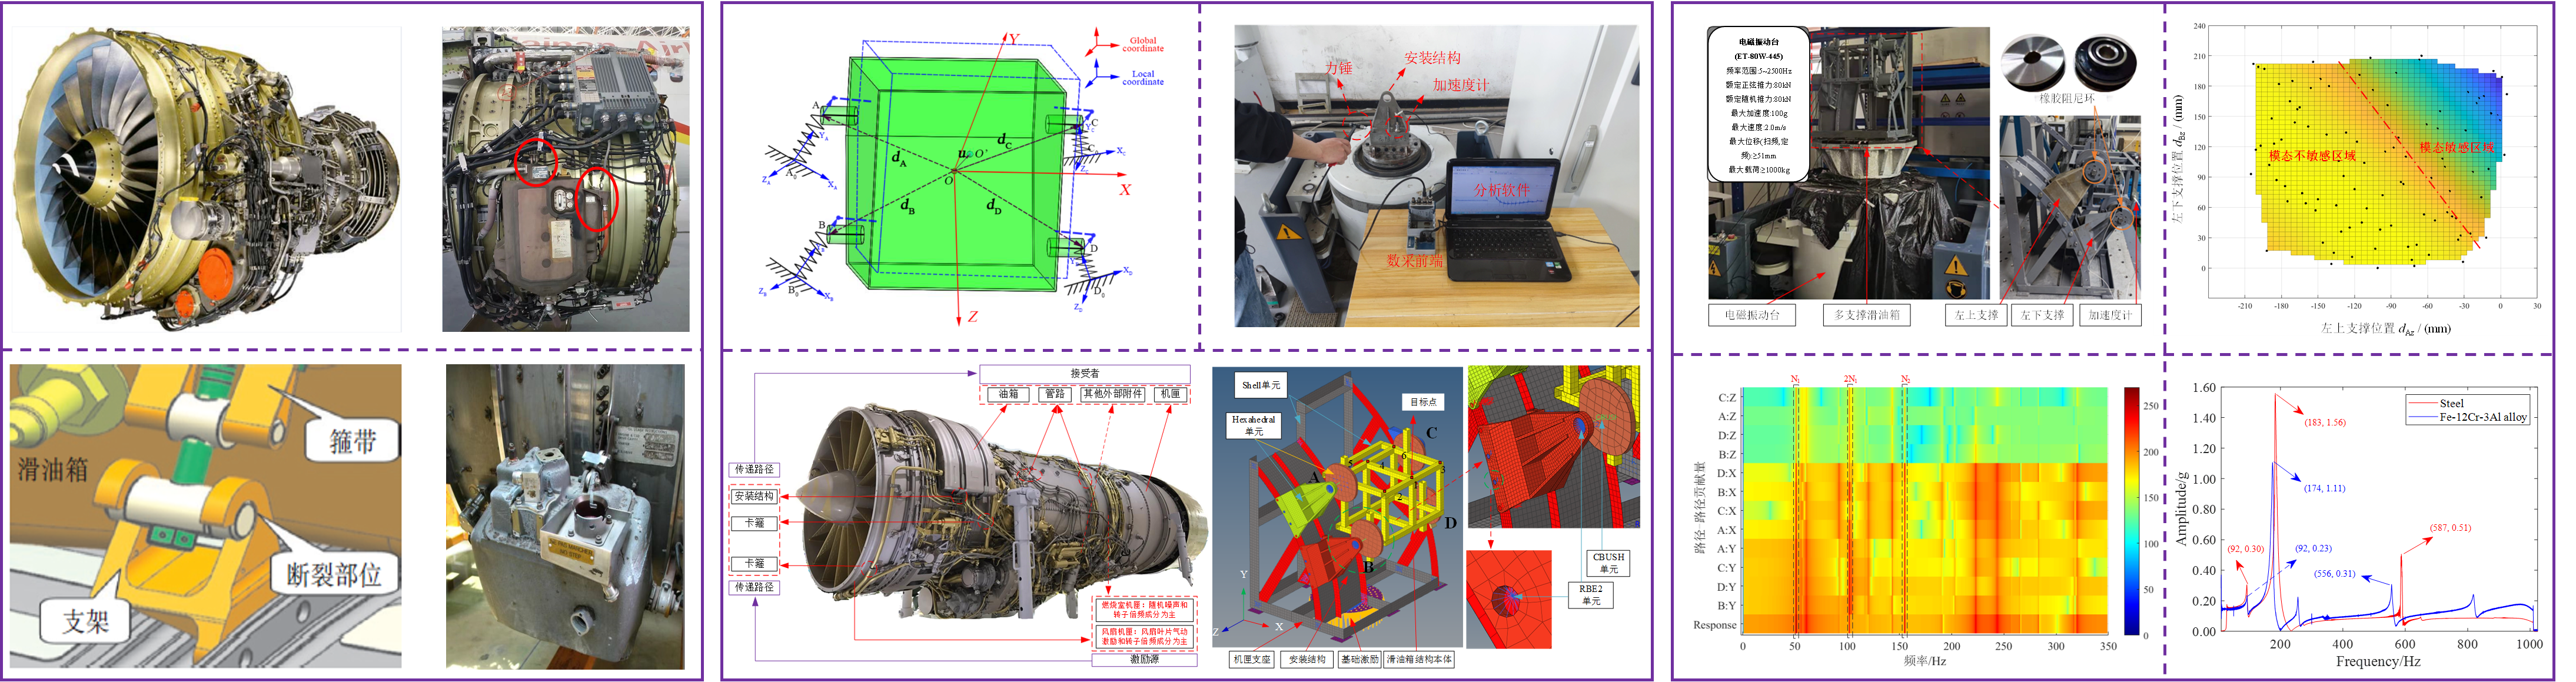Image resolution: width=2576 pixels, height=682 pixels.
Task: Click the CBUSH单元 label box
Action: 1608,563
